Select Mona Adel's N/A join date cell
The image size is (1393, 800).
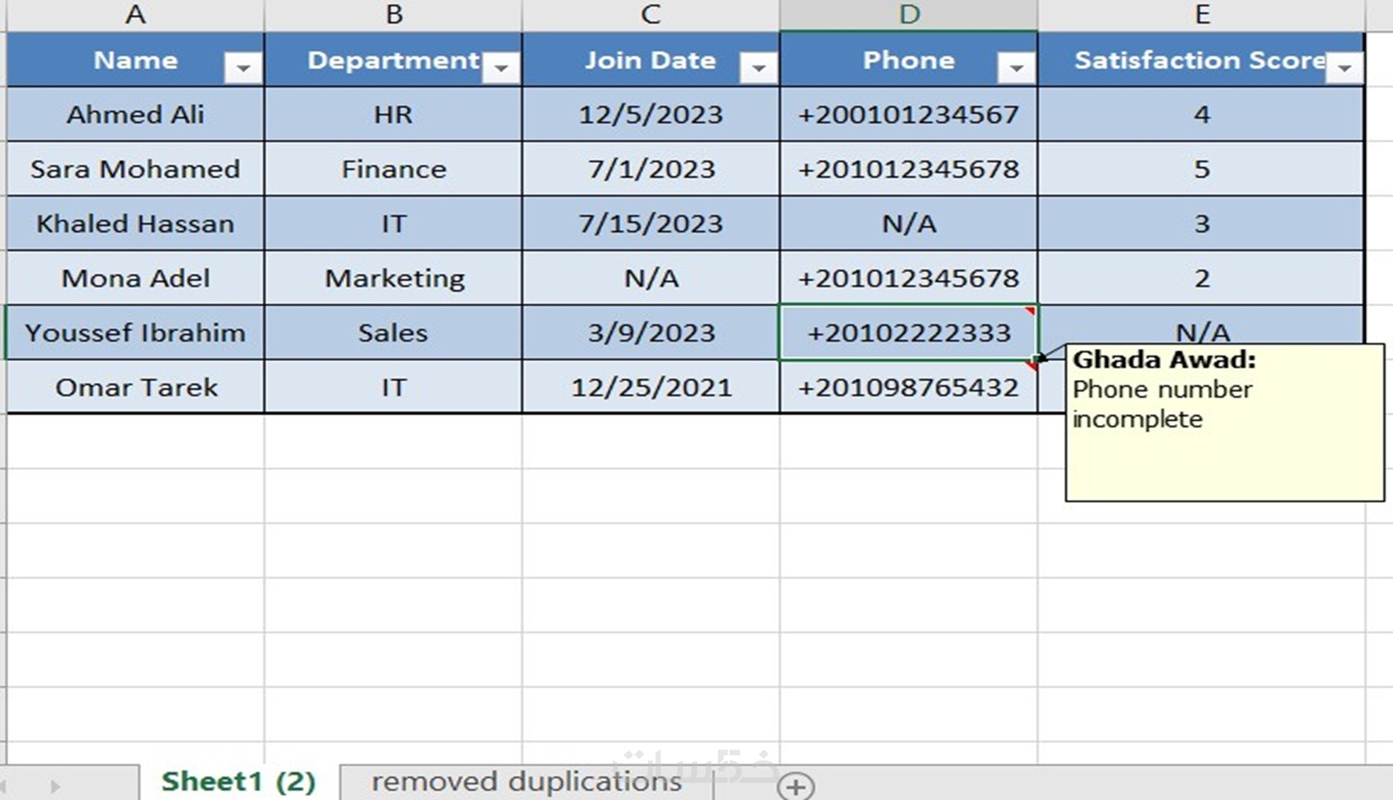click(x=651, y=278)
